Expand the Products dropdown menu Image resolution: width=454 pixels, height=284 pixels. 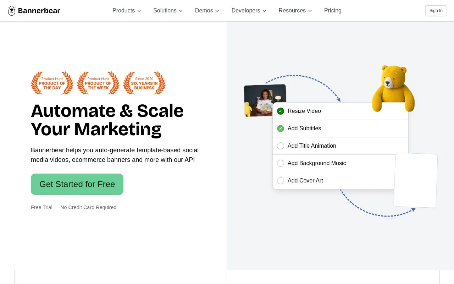pos(127,11)
